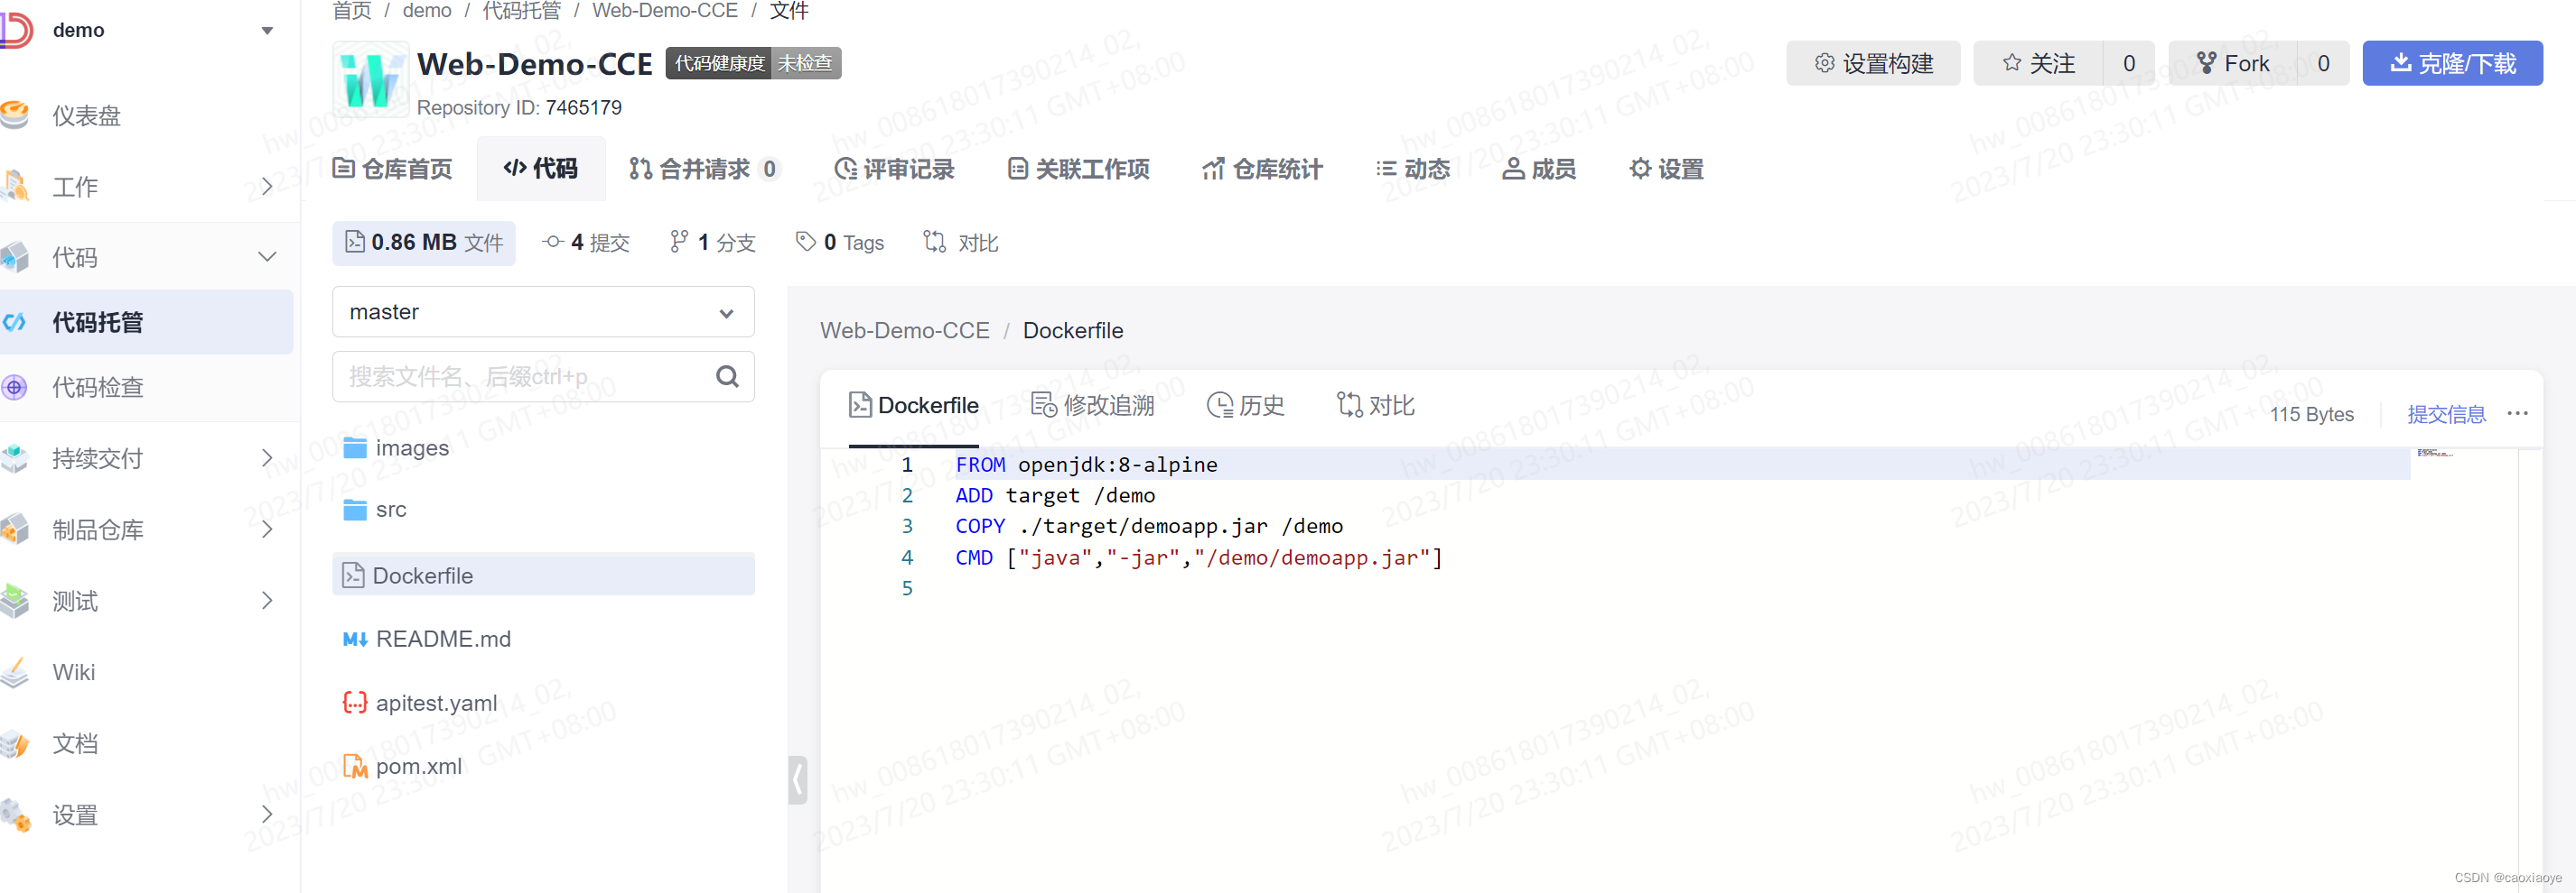Open the master branch dropdown
2576x893 pixels.
point(543,313)
